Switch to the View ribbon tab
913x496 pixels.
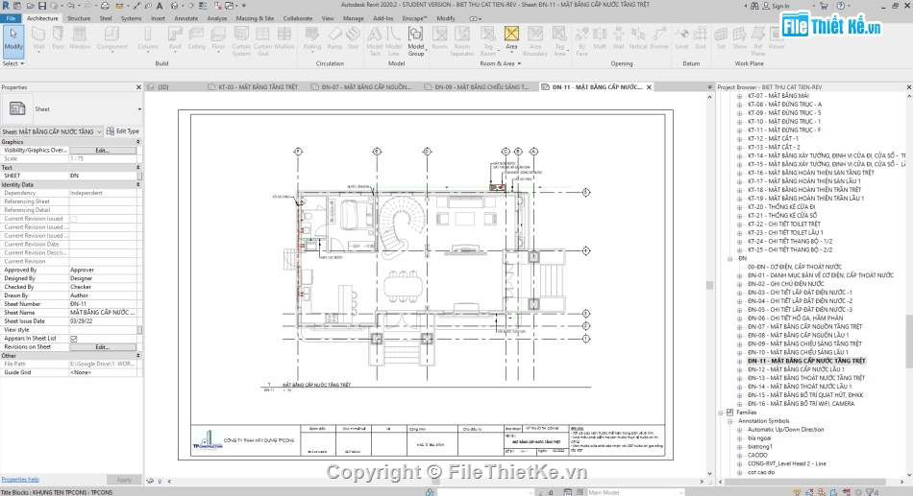point(328,18)
